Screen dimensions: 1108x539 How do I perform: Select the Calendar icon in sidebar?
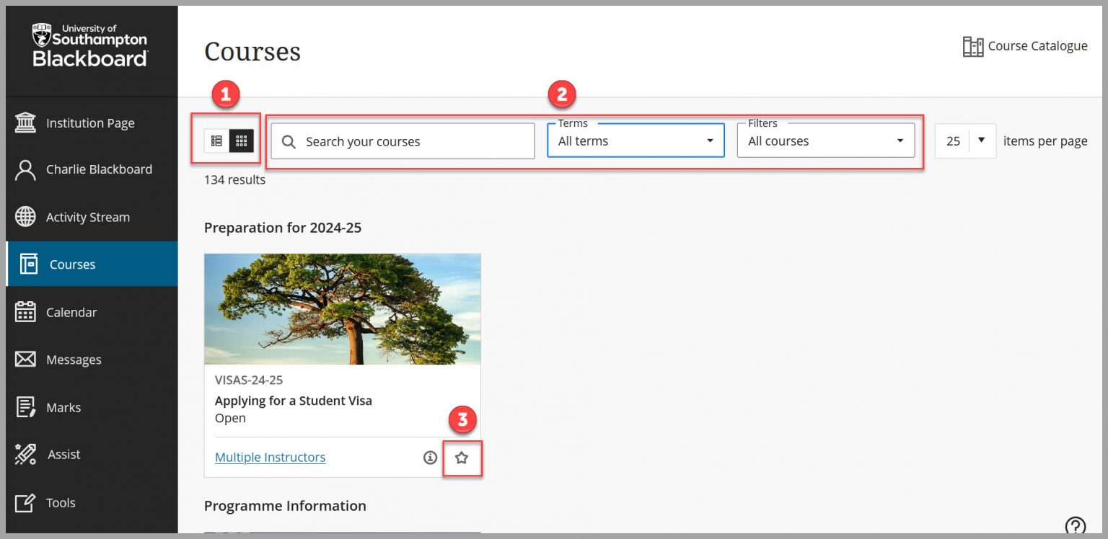tap(72, 312)
